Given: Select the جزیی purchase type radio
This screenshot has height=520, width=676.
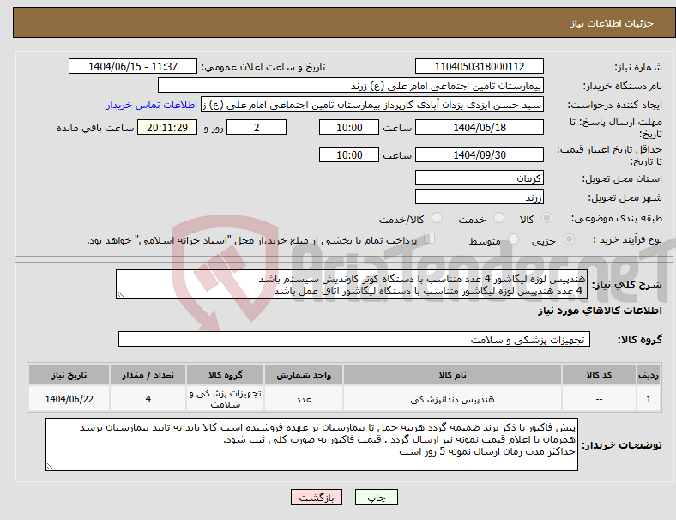Looking at the screenshot, I should coord(569,239).
